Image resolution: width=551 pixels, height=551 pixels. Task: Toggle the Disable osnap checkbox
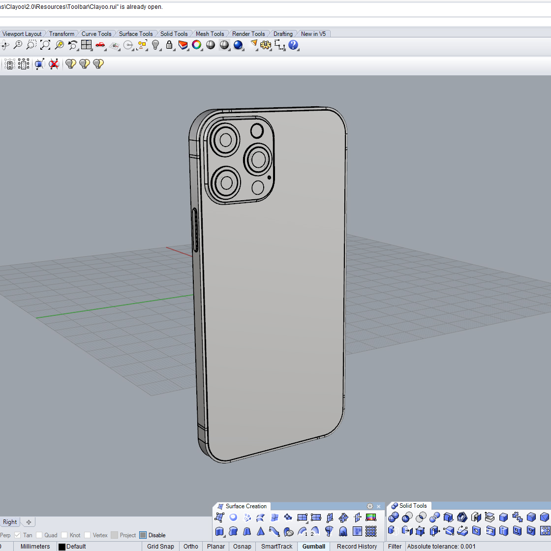[143, 535]
